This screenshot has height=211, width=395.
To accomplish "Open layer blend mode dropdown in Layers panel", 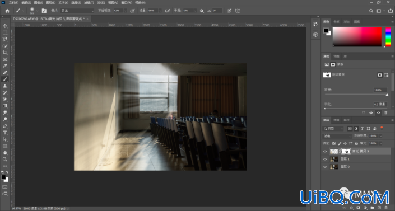I will 337,136.
